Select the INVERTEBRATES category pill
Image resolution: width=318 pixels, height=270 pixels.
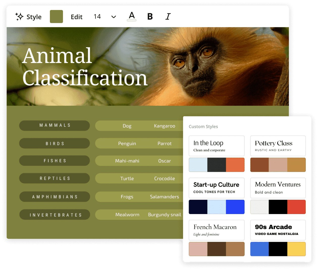point(55,215)
